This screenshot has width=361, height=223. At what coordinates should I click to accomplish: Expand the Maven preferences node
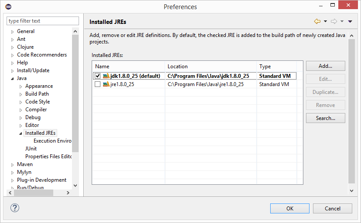(12, 165)
